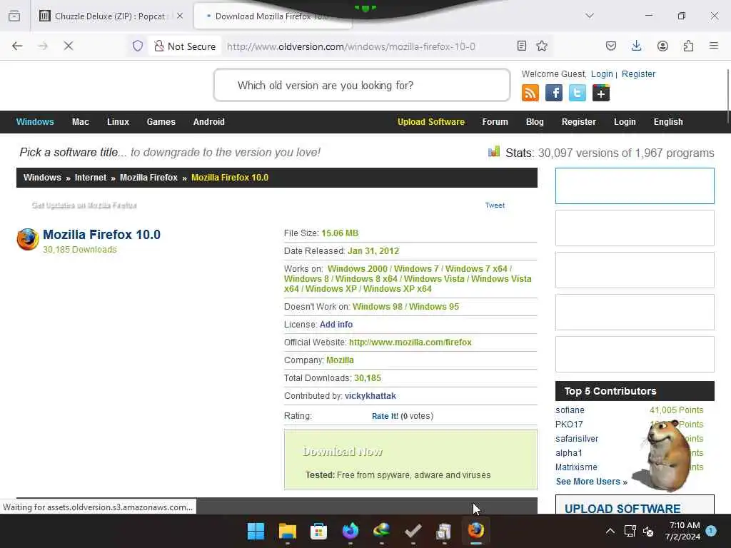Select the Download Mozilla Firefox tab

[272, 16]
